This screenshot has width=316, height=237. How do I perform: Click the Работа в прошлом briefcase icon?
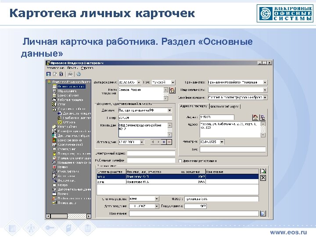coord(54,100)
